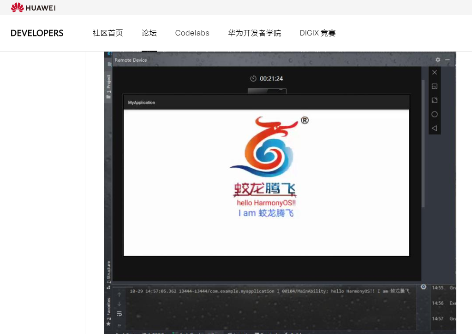Open the 1: Project side tab

pyautogui.click(x=109, y=85)
